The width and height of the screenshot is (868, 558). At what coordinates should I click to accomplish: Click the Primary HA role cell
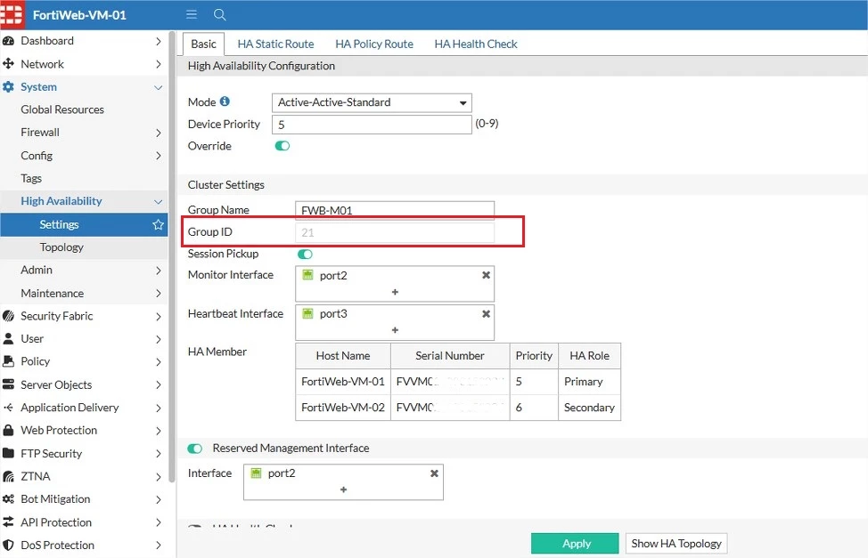589,382
